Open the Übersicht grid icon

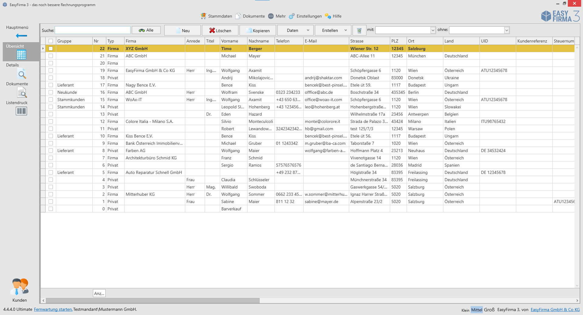[21, 55]
